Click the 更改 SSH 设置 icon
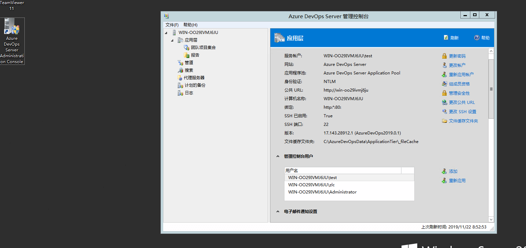526x248 pixels. pyautogui.click(x=445, y=111)
